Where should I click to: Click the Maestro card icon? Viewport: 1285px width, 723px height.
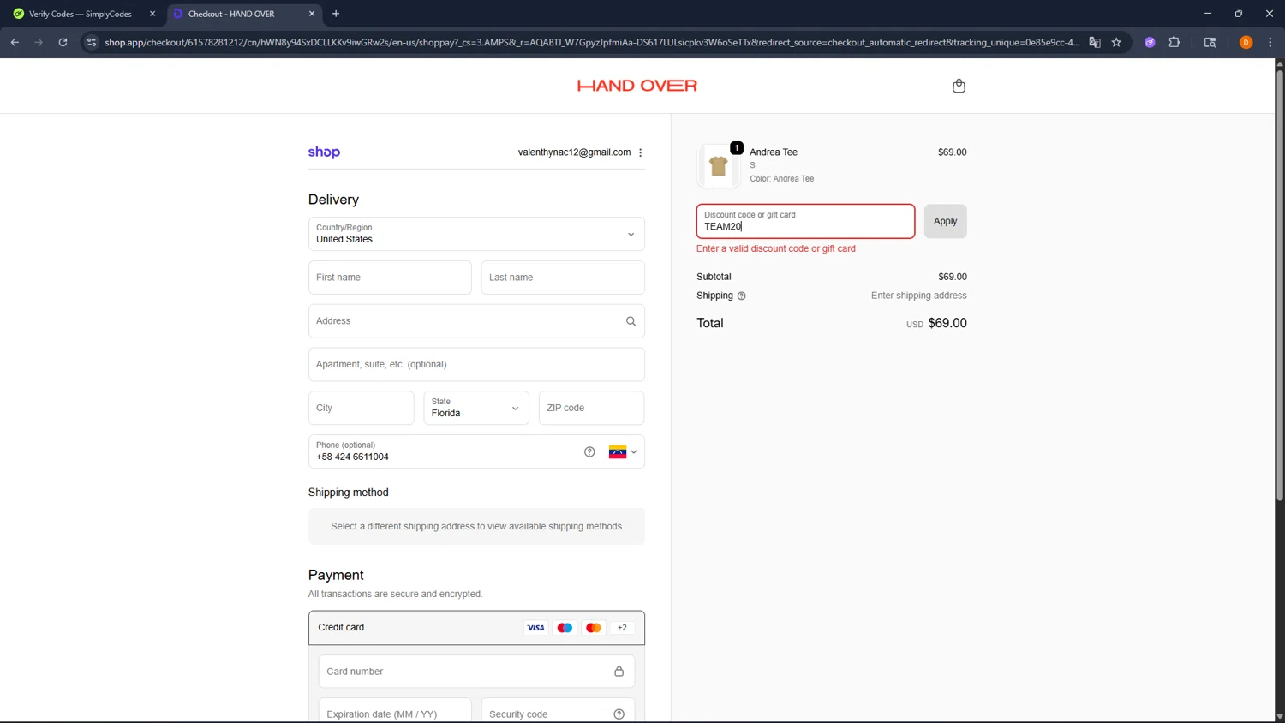pyautogui.click(x=565, y=628)
